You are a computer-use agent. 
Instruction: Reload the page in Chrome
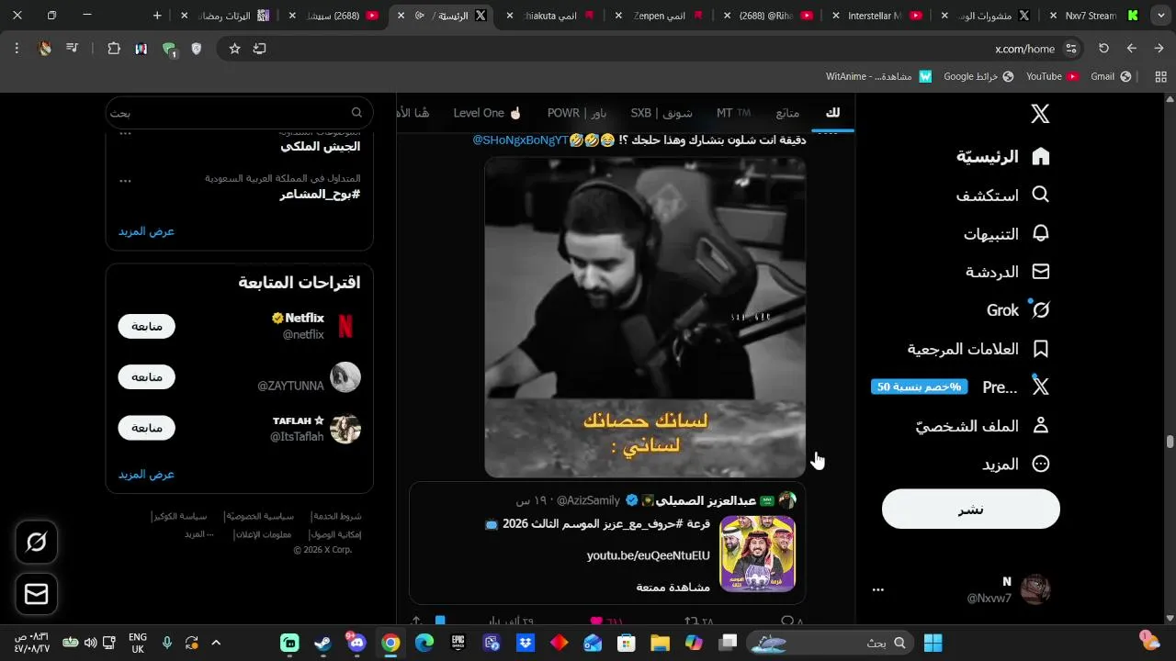(1103, 49)
